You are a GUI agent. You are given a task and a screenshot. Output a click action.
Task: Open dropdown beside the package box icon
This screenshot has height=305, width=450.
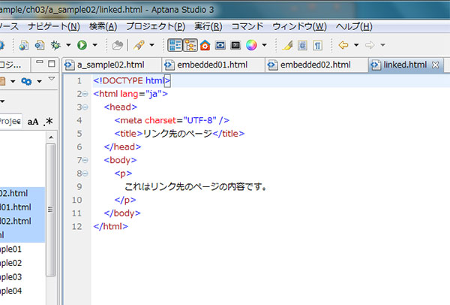pos(13,82)
